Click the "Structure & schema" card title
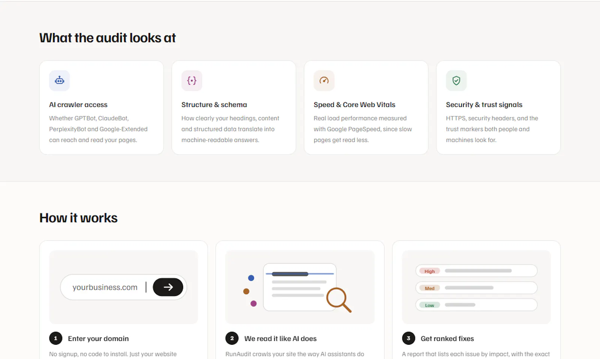The image size is (600, 359). 214,105
